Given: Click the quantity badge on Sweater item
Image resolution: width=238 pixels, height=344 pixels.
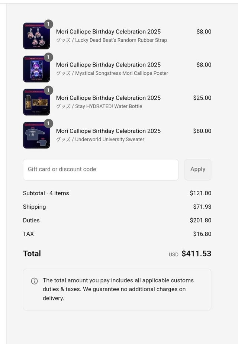Looking at the screenshot, I should [48, 123].
